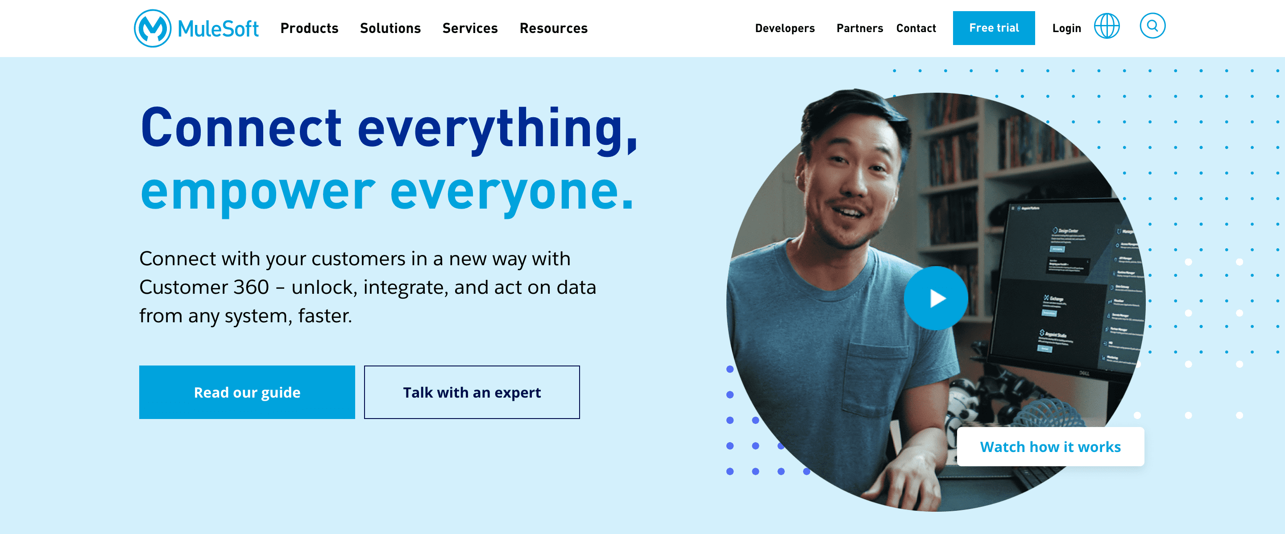Expand the Resources menu item
Screen dimensions: 1285x534
pyautogui.click(x=554, y=29)
